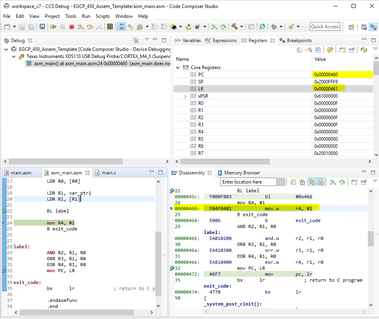Expand the xPSR register row
The width and height of the screenshot is (379, 319).
[185, 96]
